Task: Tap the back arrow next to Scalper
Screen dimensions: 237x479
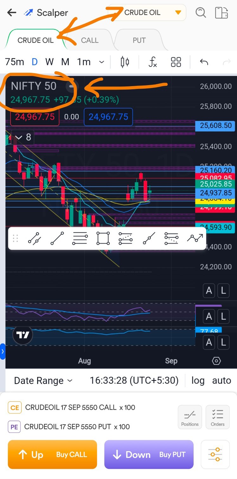Action: (12, 13)
